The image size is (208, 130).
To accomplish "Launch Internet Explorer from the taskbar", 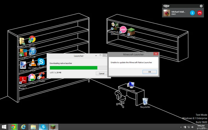I will pos(23,127).
